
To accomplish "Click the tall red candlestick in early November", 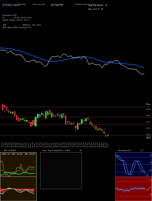I will coord(66,120).
